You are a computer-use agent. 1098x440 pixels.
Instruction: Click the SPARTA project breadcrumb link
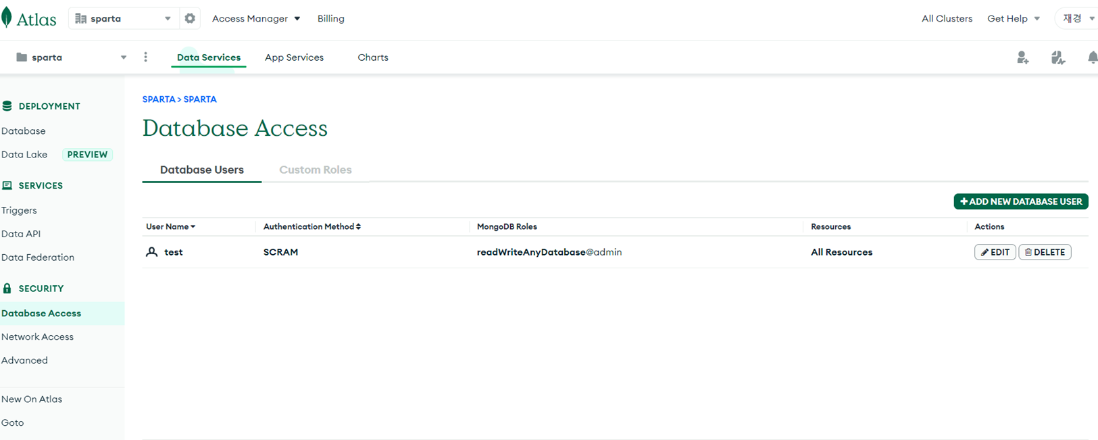pyautogui.click(x=200, y=99)
